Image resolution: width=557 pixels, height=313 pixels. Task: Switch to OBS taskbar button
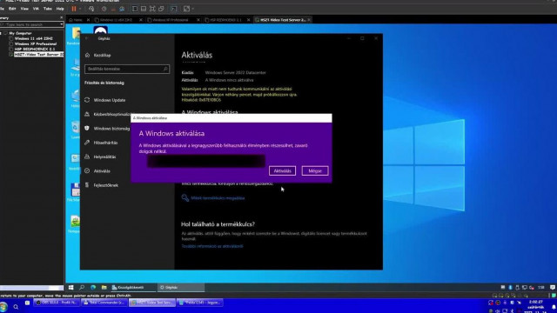pyautogui.click(x=57, y=303)
